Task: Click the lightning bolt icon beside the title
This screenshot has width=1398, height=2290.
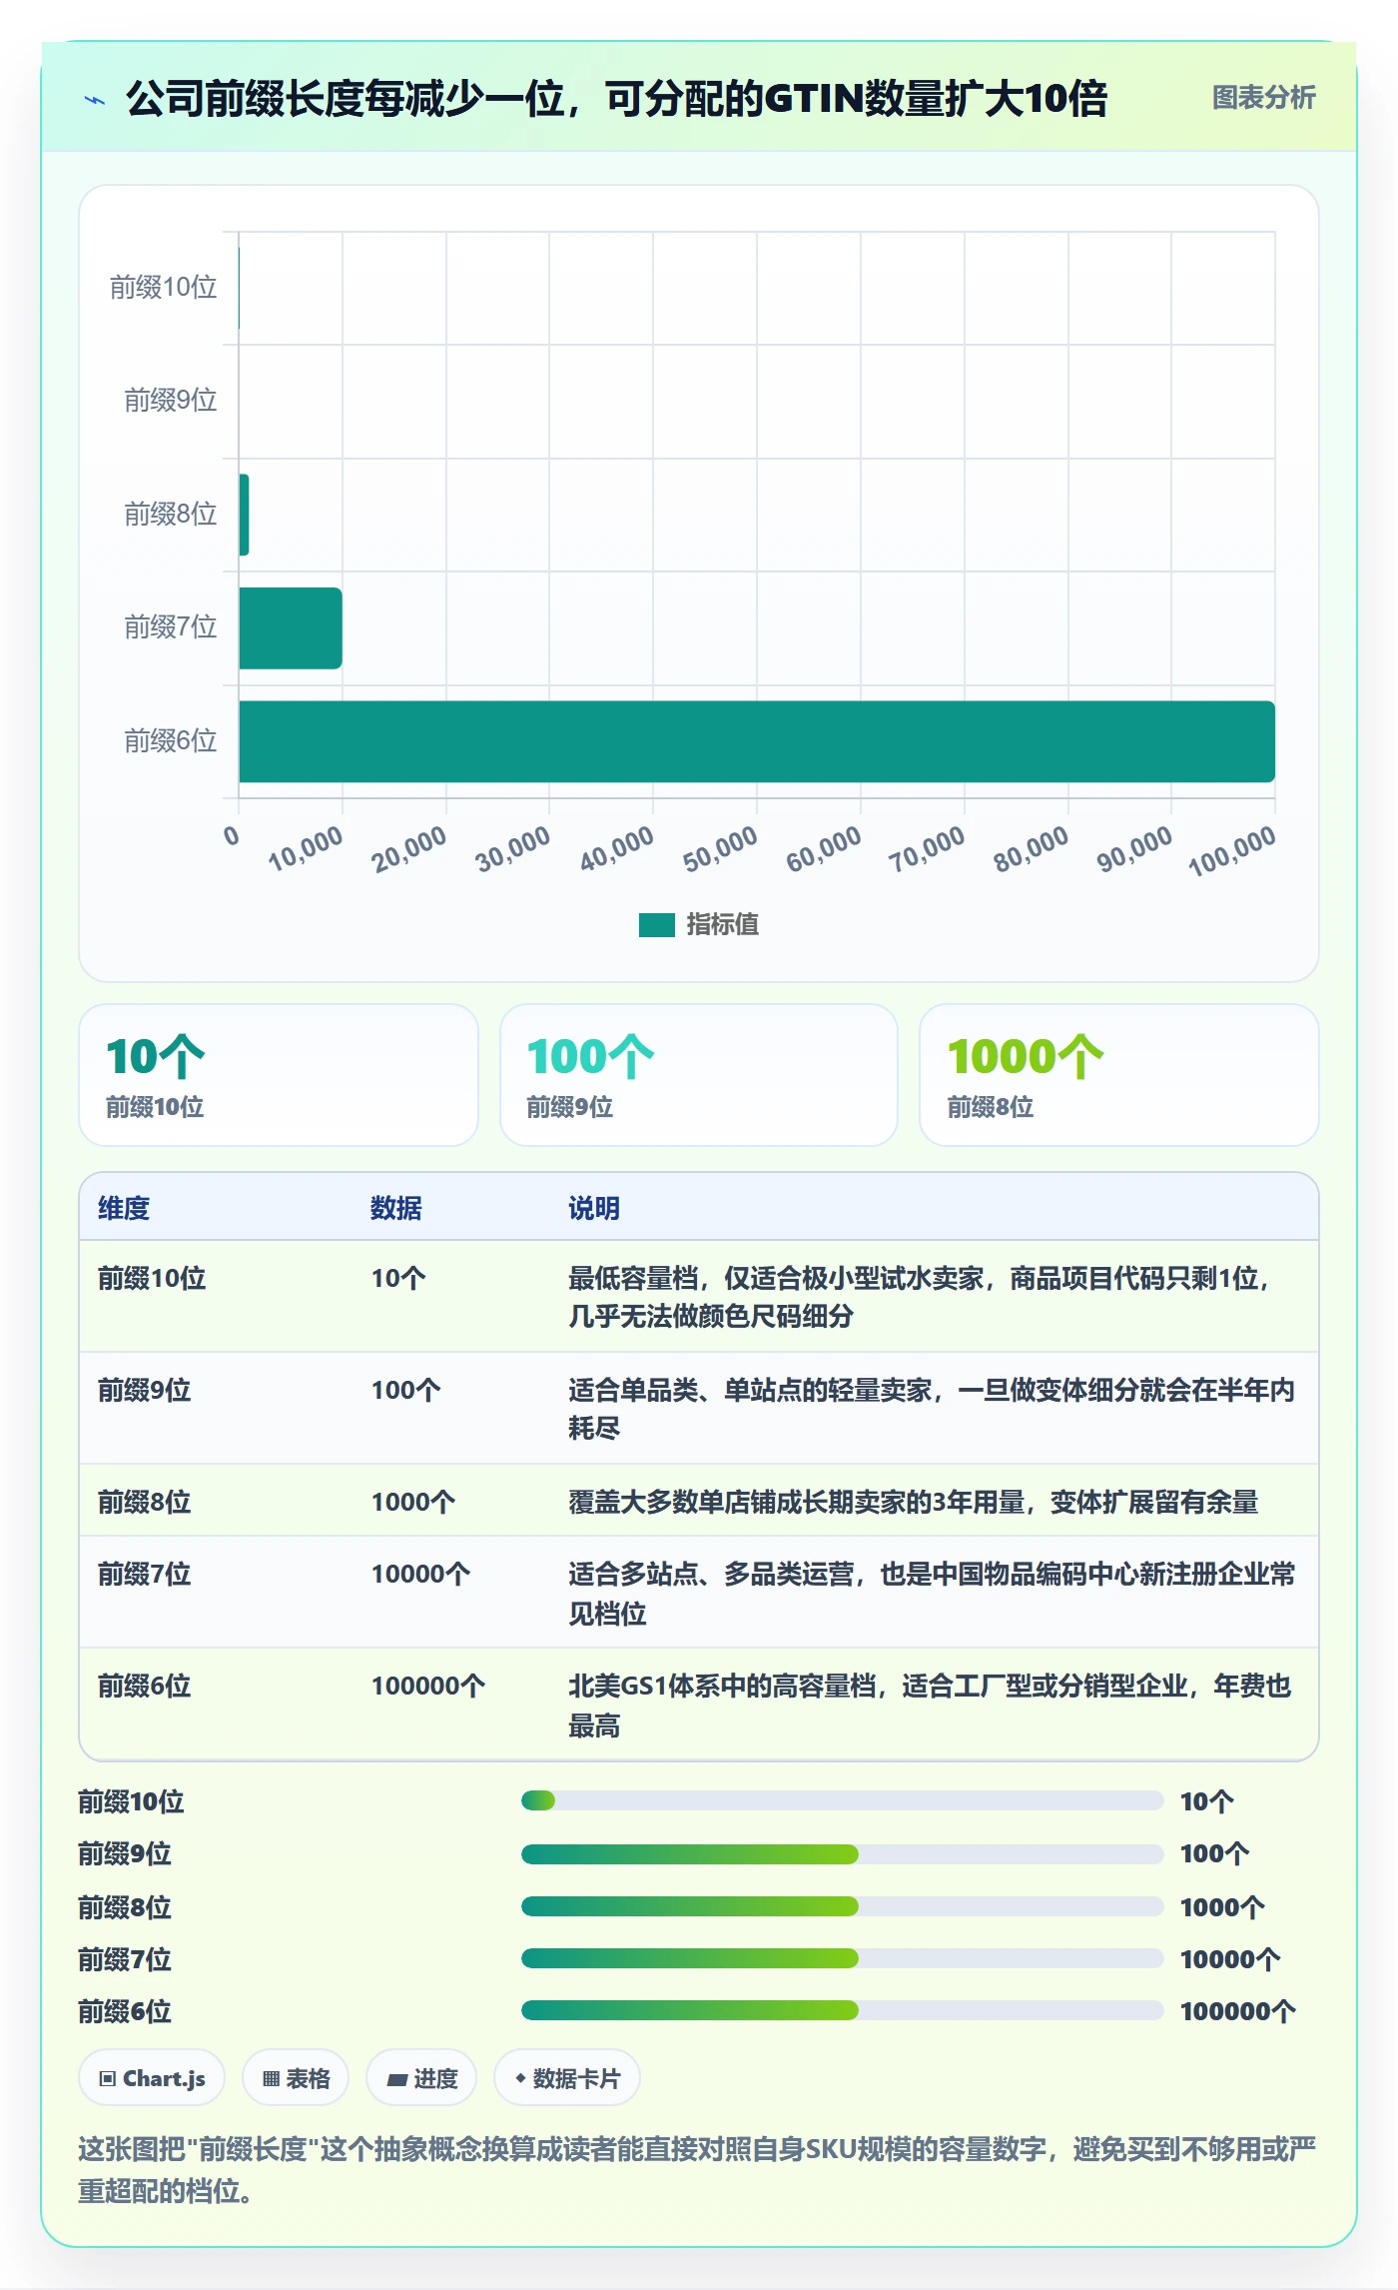Action: tap(95, 100)
